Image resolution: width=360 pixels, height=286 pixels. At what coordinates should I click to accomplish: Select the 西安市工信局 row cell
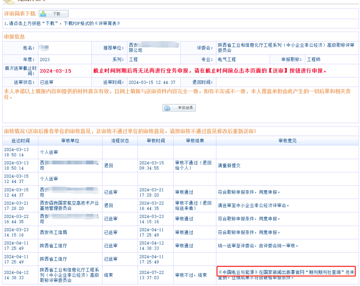[x=53, y=232]
